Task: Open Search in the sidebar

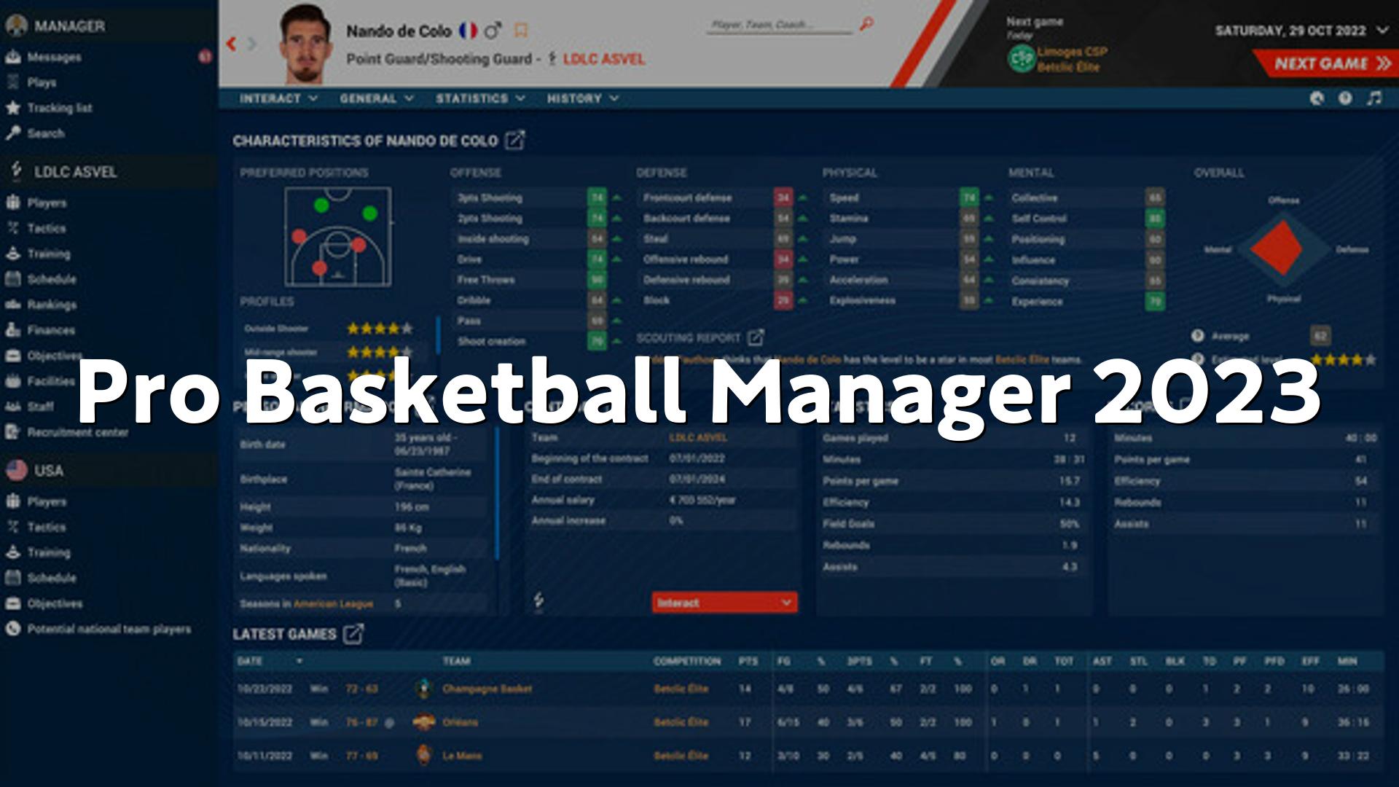Action: (x=45, y=133)
